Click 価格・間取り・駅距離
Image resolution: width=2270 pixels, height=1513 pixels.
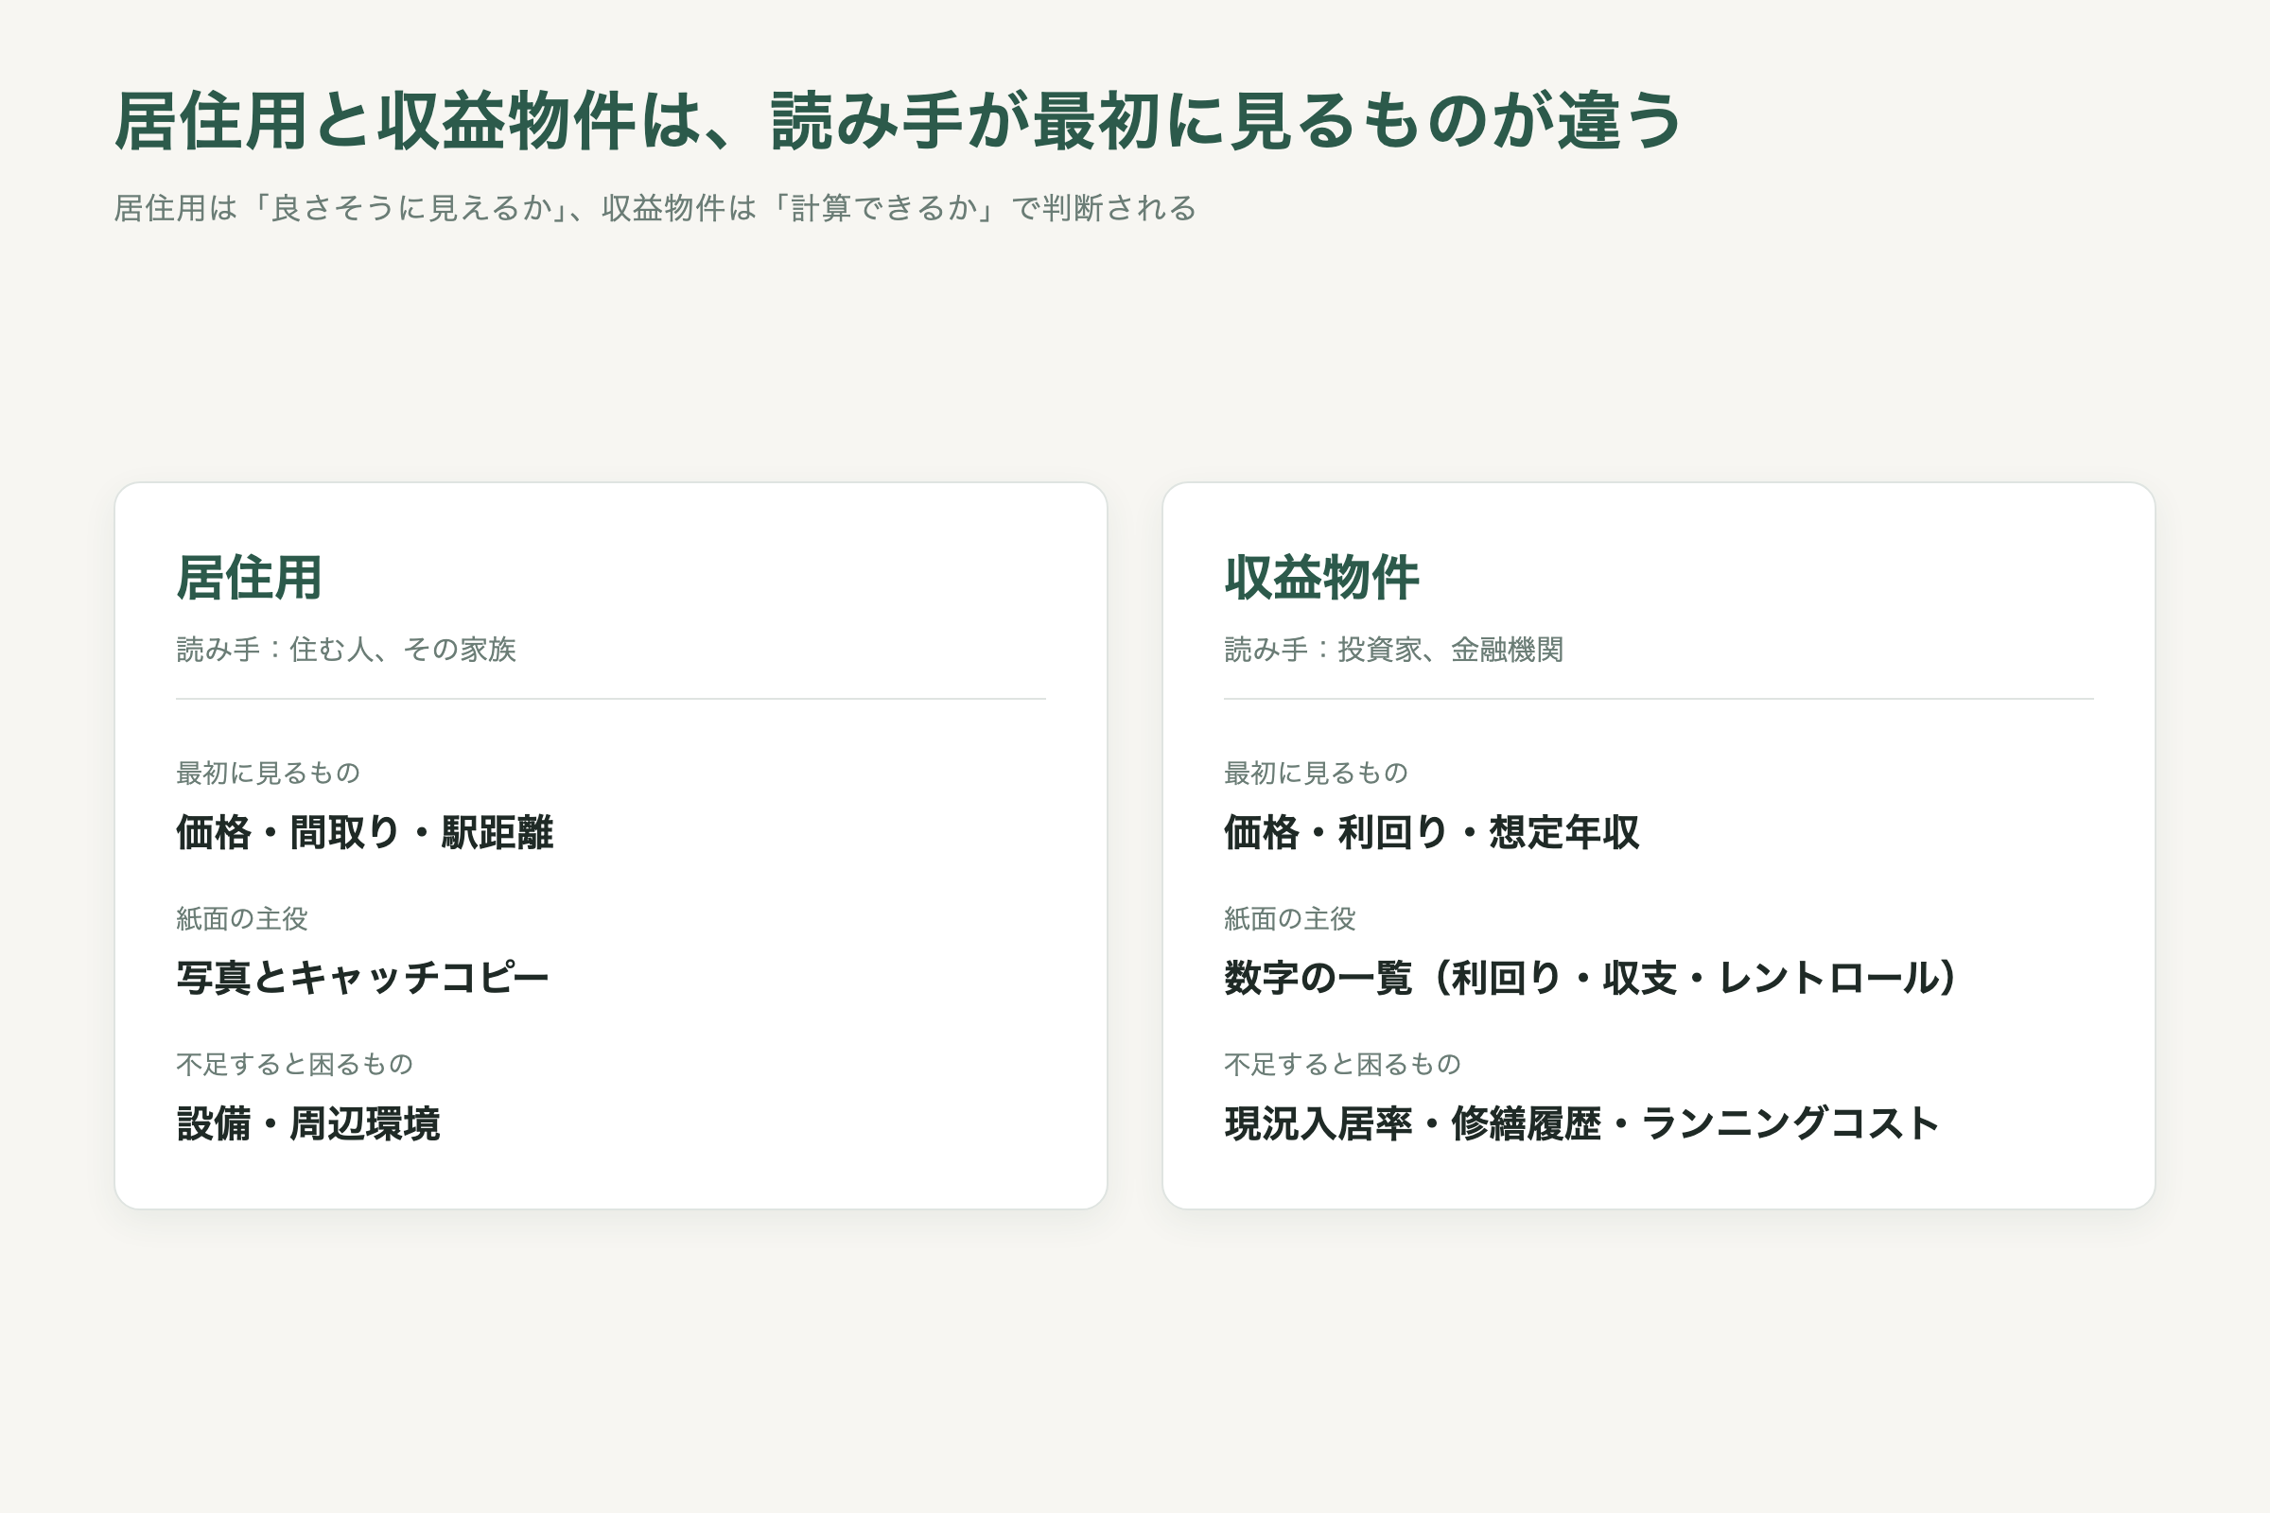tap(365, 832)
